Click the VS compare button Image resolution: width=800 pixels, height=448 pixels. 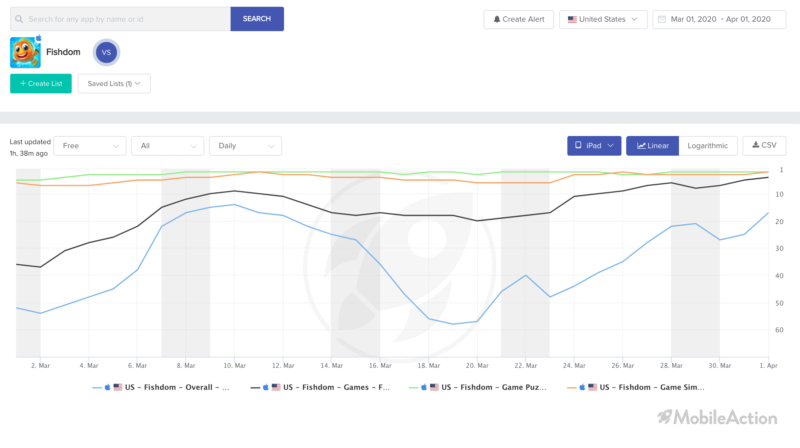point(106,52)
